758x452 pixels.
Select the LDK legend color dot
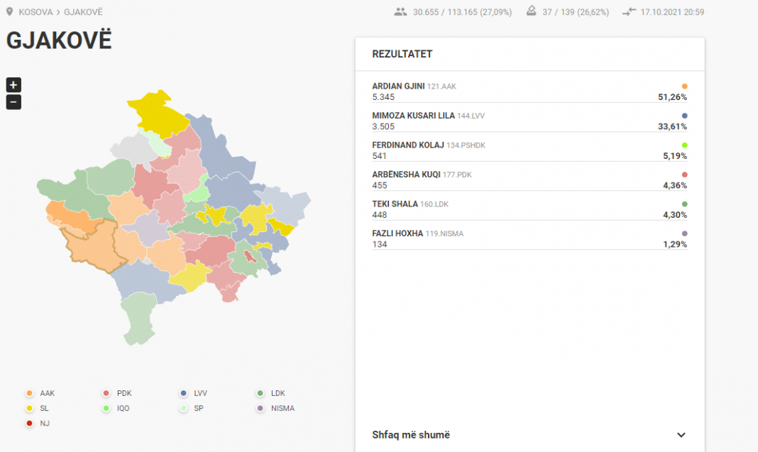[260, 394]
